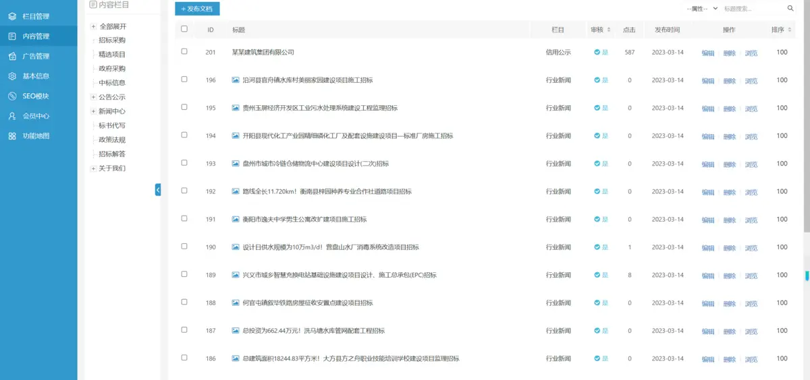Click the audit check icon for ID 190
The image size is (810, 380).
click(597, 247)
